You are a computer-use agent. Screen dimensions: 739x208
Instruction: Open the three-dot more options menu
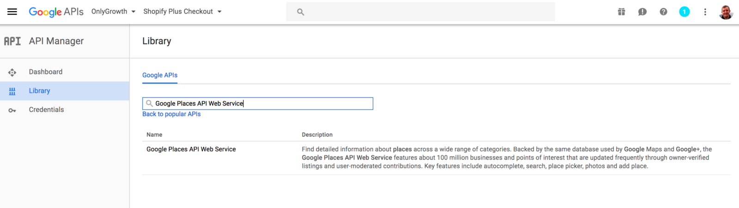click(705, 12)
